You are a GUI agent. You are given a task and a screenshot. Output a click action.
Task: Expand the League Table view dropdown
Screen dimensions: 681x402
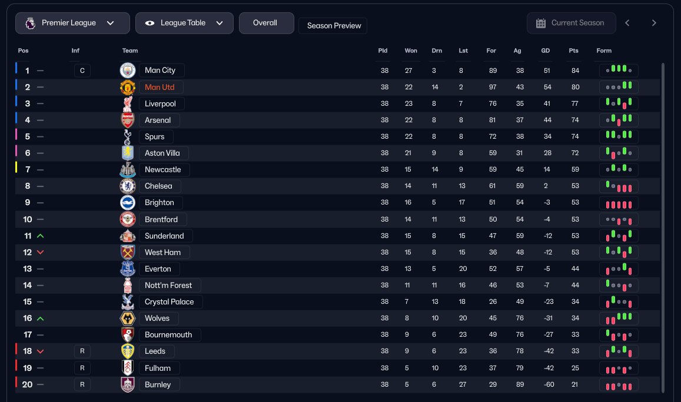click(184, 23)
